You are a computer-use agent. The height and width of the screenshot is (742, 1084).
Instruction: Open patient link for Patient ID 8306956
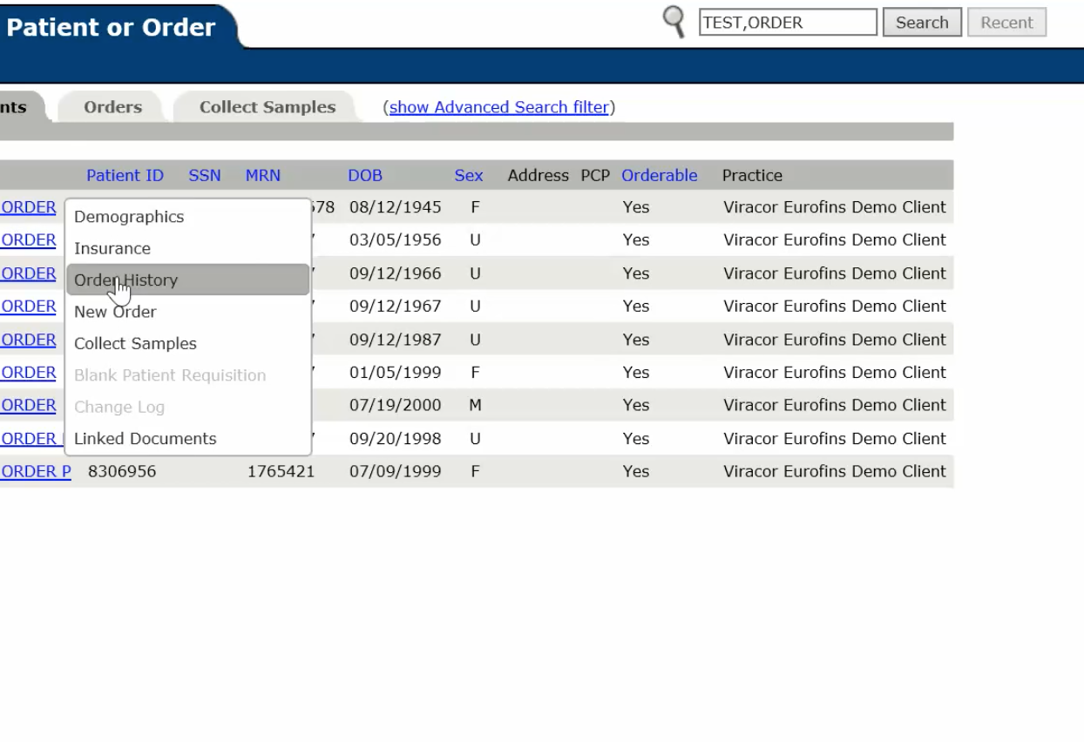[x=35, y=471]
